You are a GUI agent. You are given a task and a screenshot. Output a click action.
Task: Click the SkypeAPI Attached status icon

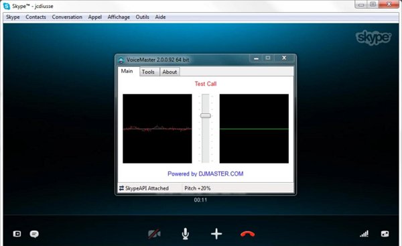[x=121, y=188]
